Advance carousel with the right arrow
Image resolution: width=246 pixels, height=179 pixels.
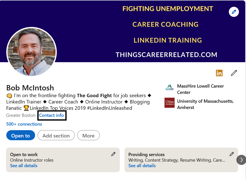click(241, 160)
